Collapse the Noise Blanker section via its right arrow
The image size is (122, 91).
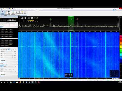click(17, 62)
